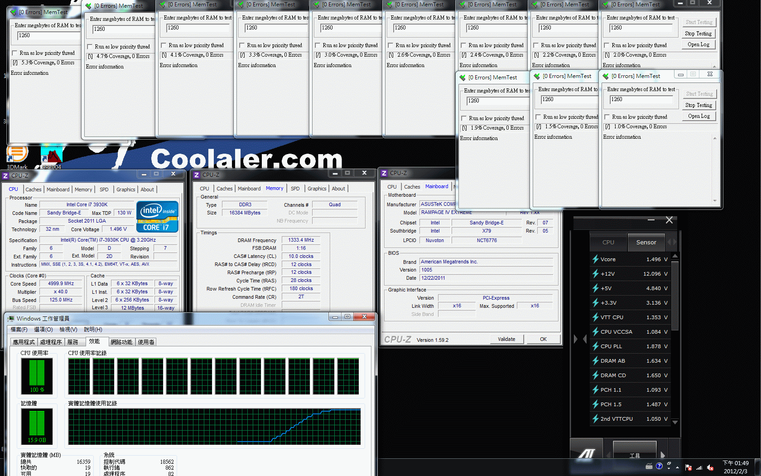Click the sensor list's vertical scrollbar thumb

675,296
